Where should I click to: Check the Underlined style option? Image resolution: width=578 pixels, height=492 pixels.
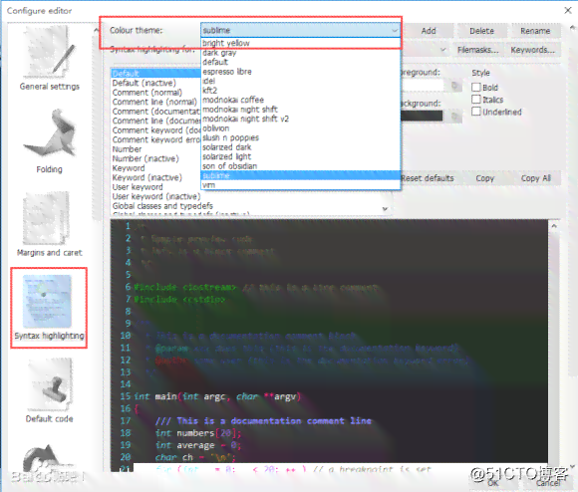coord(476,112)
